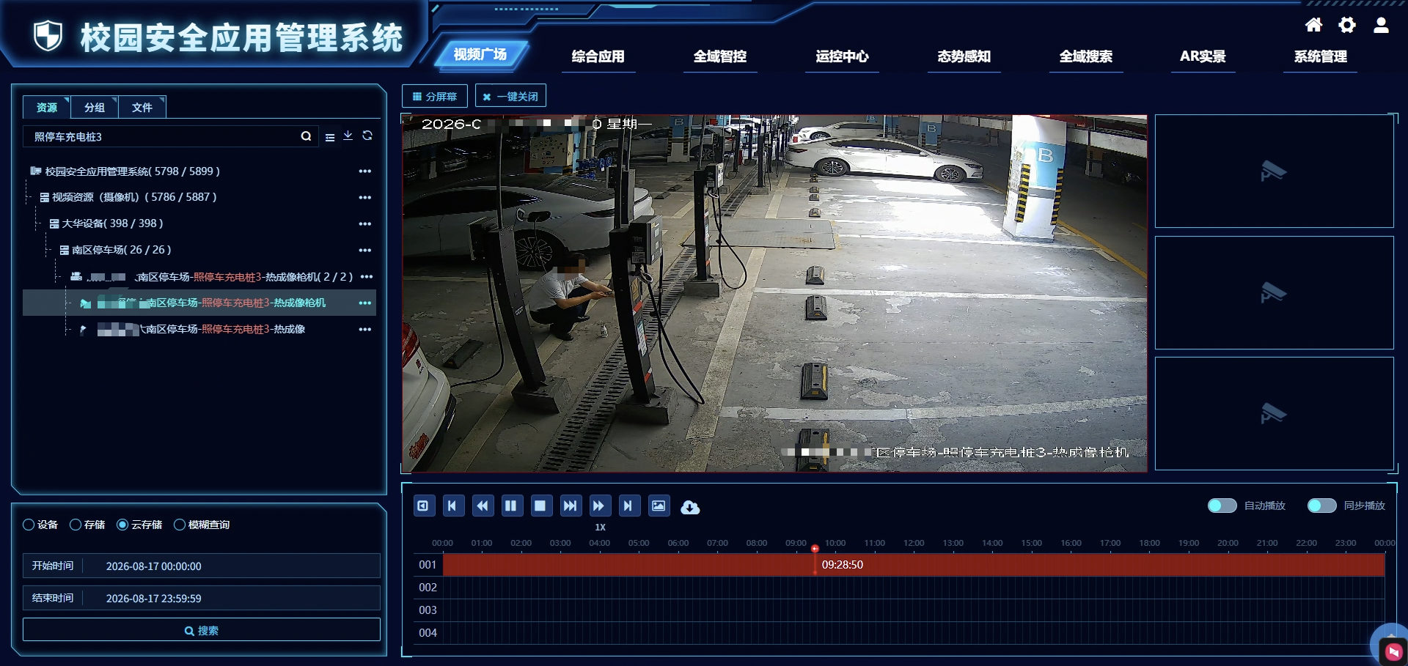This screenshot has height=666, width=1408.
Task: Click the 001 channel recording bar
Action: (914, 565)
